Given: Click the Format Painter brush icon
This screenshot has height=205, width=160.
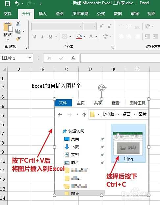Looking at the screenshot, I should (x=18, y=39).
